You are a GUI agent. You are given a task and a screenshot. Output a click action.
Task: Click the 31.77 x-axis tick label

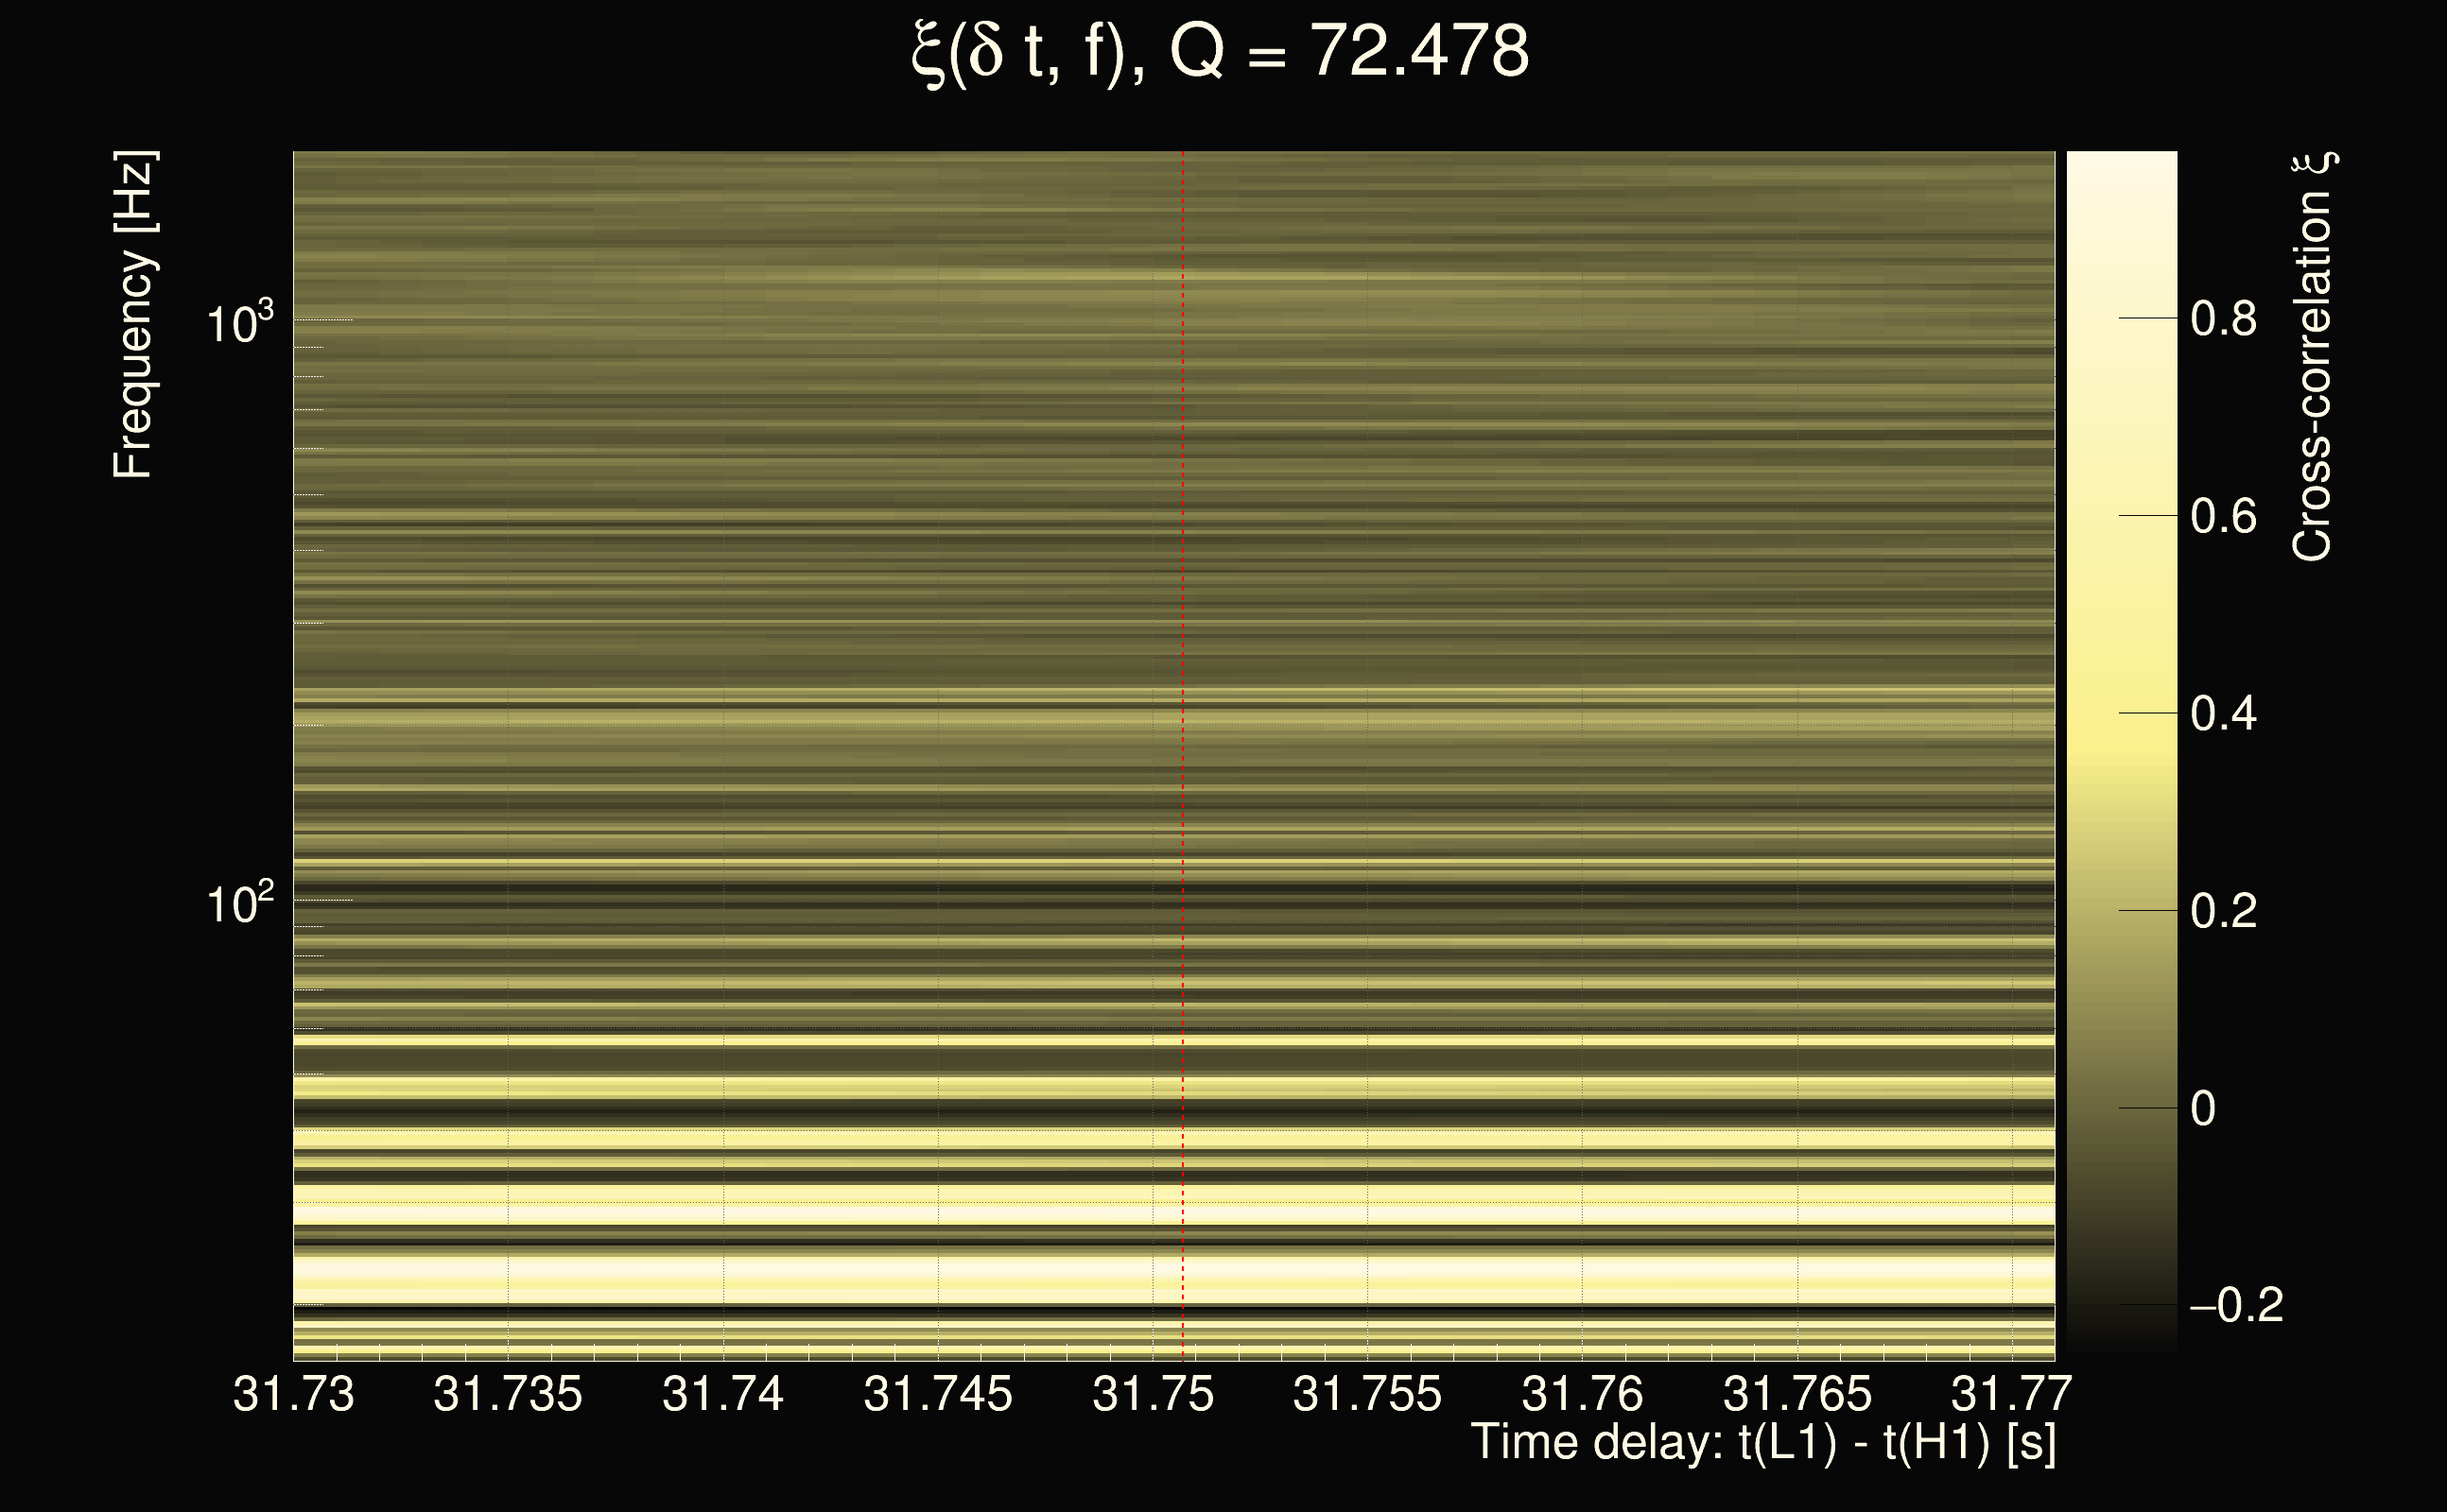[x=2011, y=1394]
